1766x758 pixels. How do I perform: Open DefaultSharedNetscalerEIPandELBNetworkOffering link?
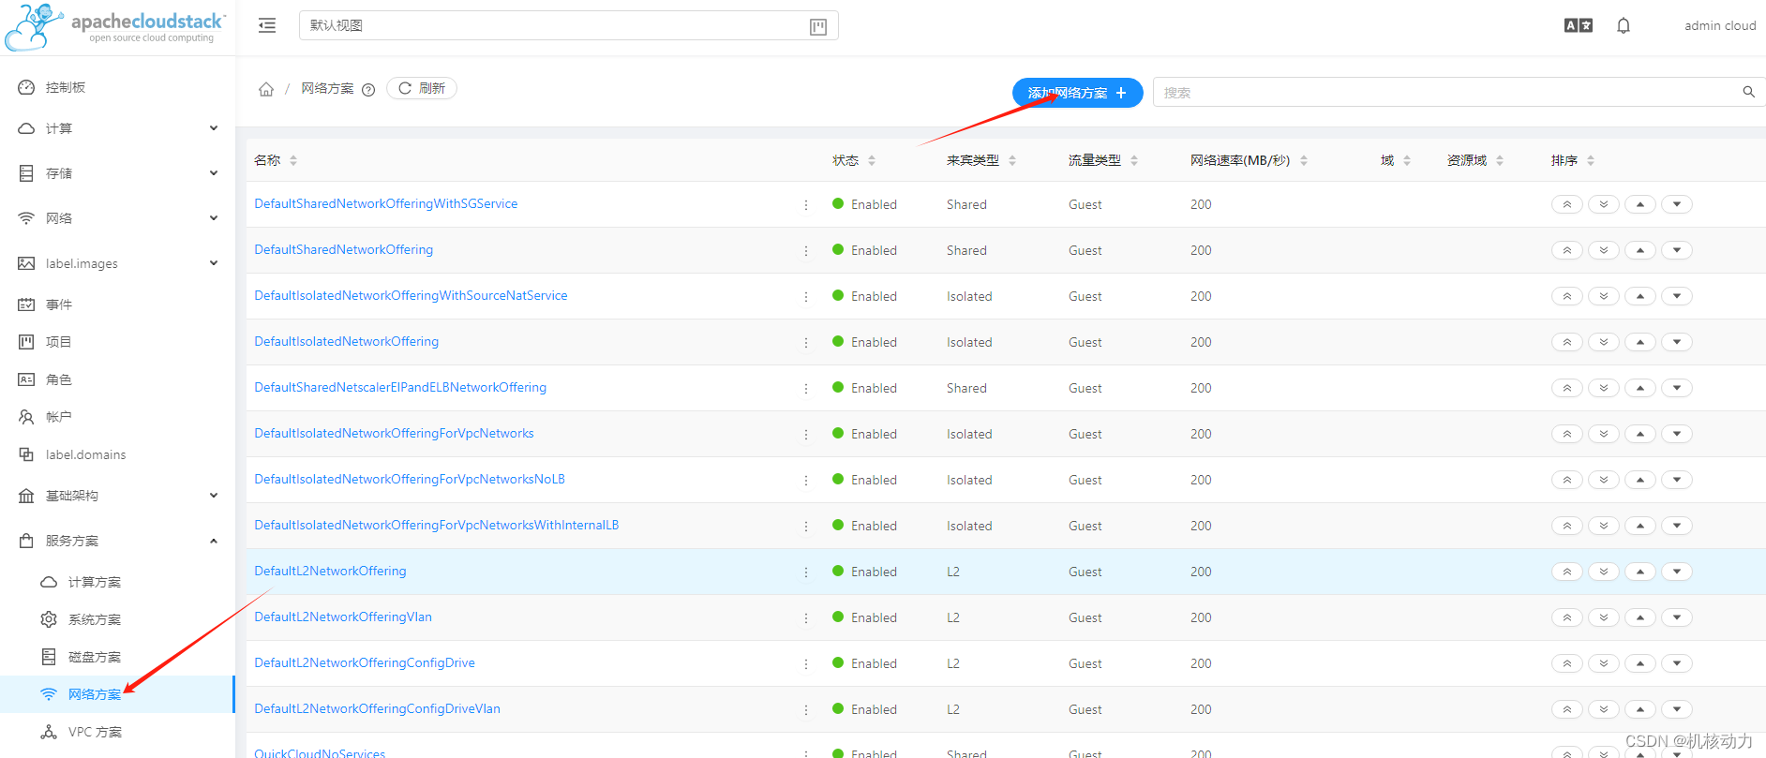pyautogui.click(x=400, y=387)
